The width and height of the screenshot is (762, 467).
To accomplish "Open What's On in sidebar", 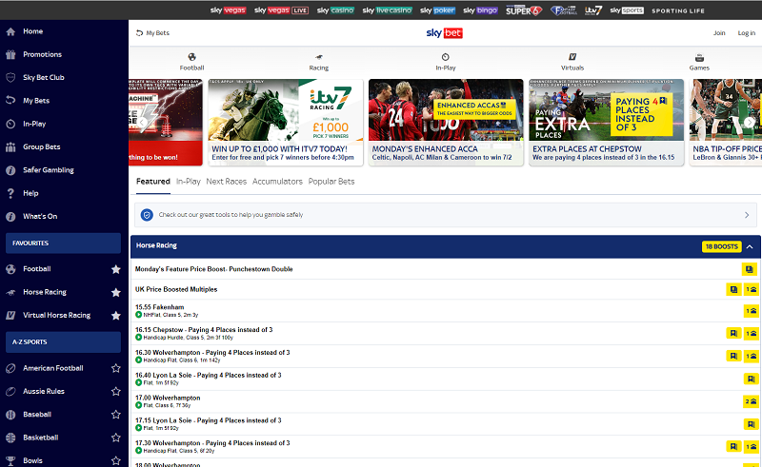I will [x=40, y=216].
